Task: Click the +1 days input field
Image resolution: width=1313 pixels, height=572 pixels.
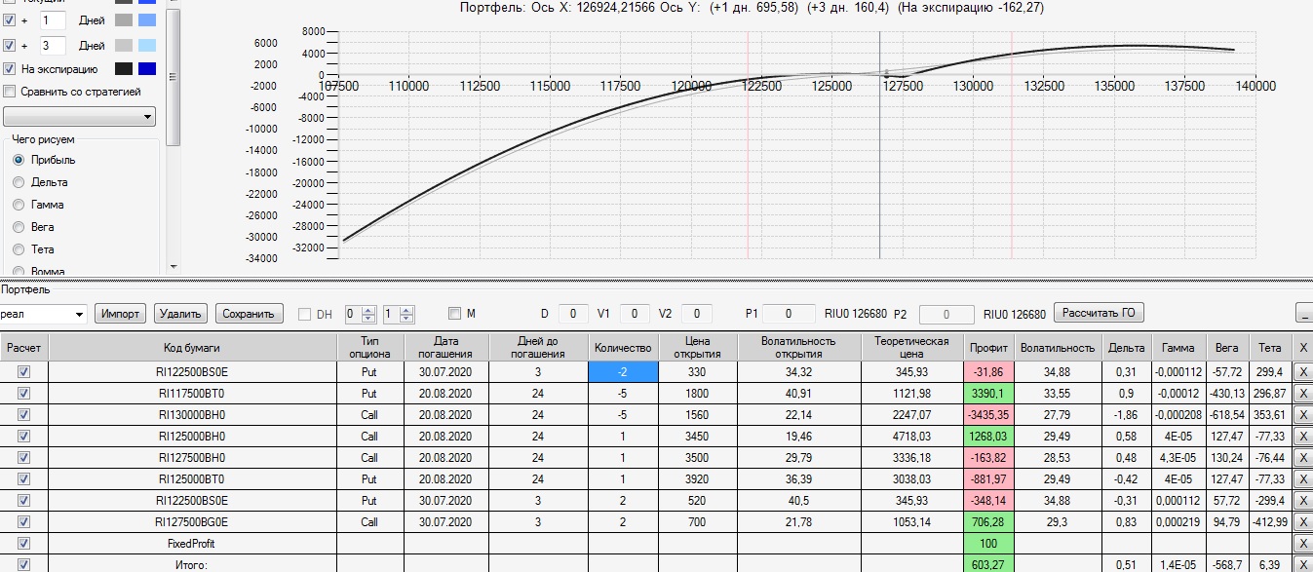Action: point(53,19)
